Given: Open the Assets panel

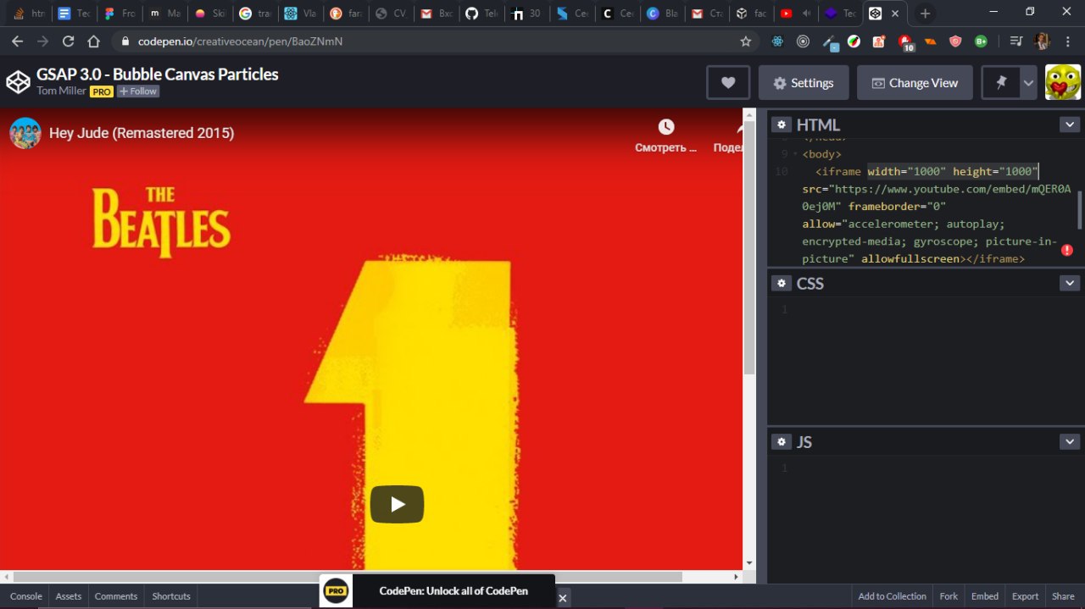Looking at the screenshot, I should point(69,596).
